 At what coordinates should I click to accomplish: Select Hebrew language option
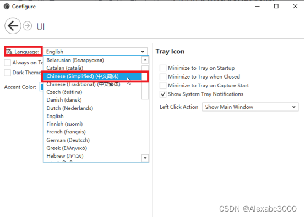pyautogui.click(x=92, y=156)
